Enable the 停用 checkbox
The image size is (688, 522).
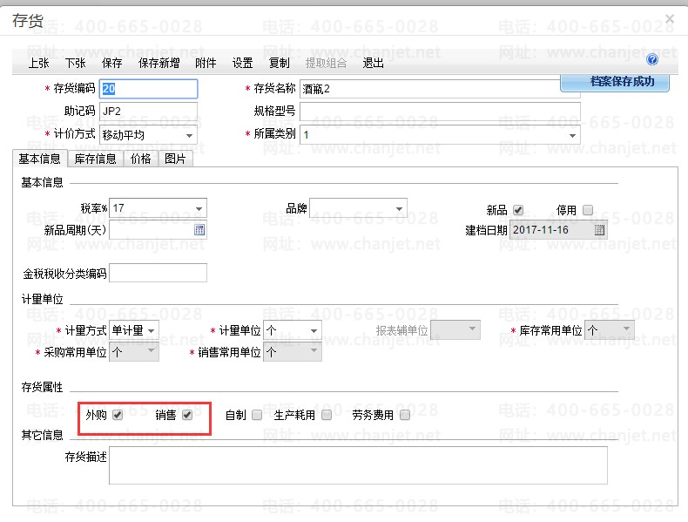pyautogui.click(x=588, y=210)
